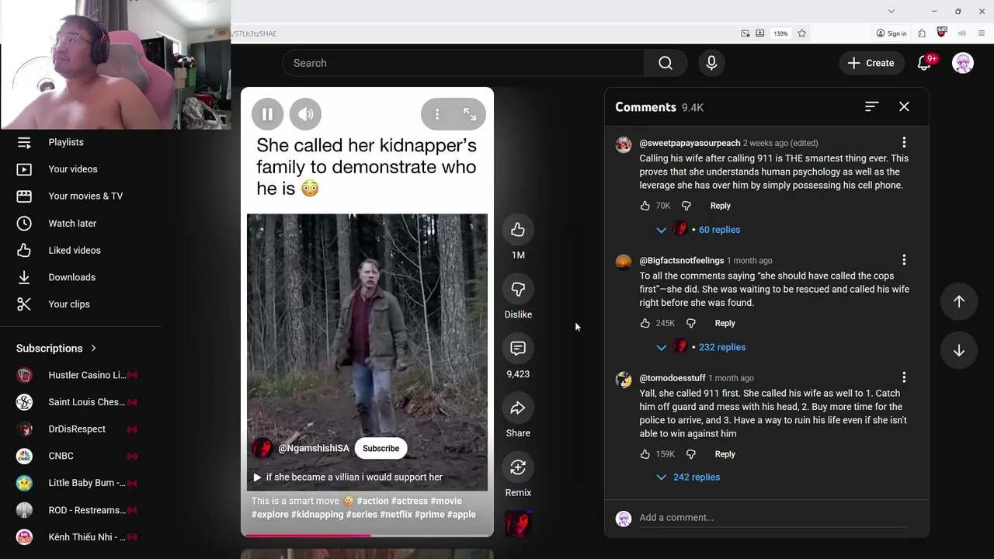The height and width of the screenshot is (559, 994).
Task: Start voice search with microphone
Action: click(x=711, y=63)
